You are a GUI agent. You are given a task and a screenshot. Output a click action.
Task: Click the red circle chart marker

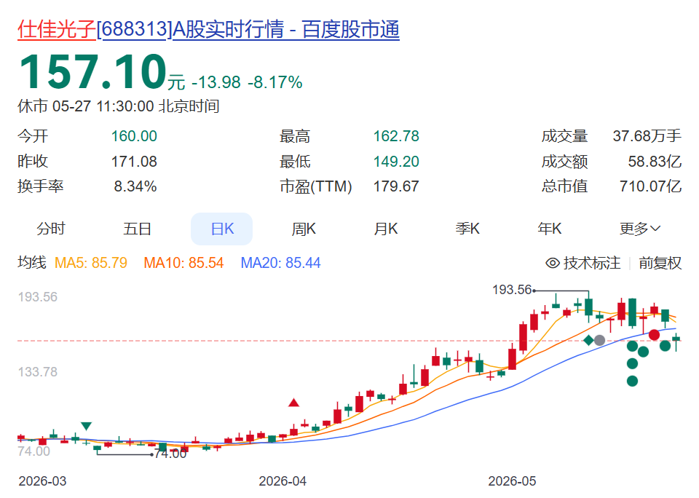pyautogui.click(x=654, y=335)
